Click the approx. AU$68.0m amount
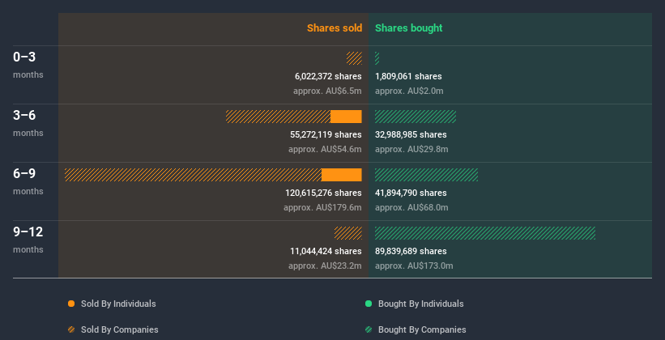This screenshot has width=665, height=340. [411, 207]
